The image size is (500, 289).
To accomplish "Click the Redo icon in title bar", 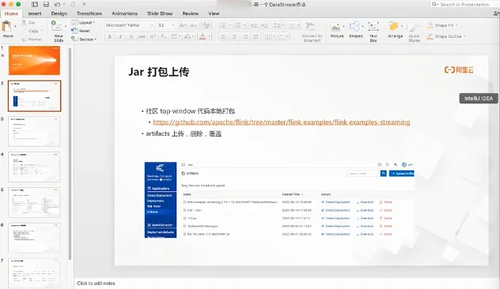I will (x=73, y=5).
